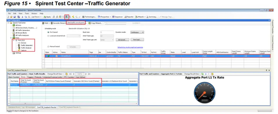Open Scheduling mode graphical example link
This screenshot has width=278, height=114.
130,47
